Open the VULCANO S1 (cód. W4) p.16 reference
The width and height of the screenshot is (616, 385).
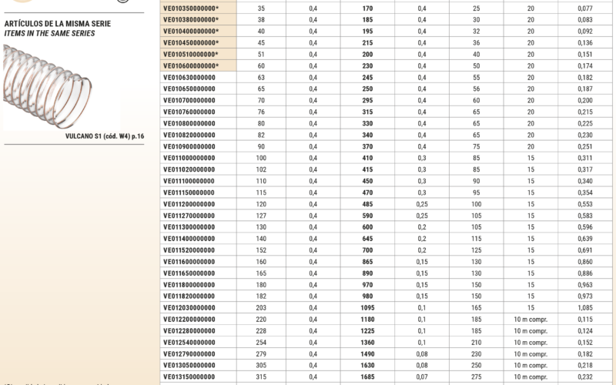tap(105, 135)
